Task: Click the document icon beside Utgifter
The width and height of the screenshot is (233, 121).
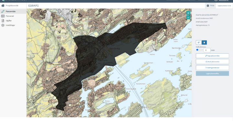Action: click(3, 21)
